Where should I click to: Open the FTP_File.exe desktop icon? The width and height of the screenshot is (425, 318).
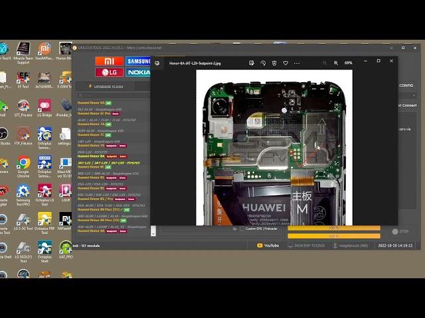coord(23,136)
